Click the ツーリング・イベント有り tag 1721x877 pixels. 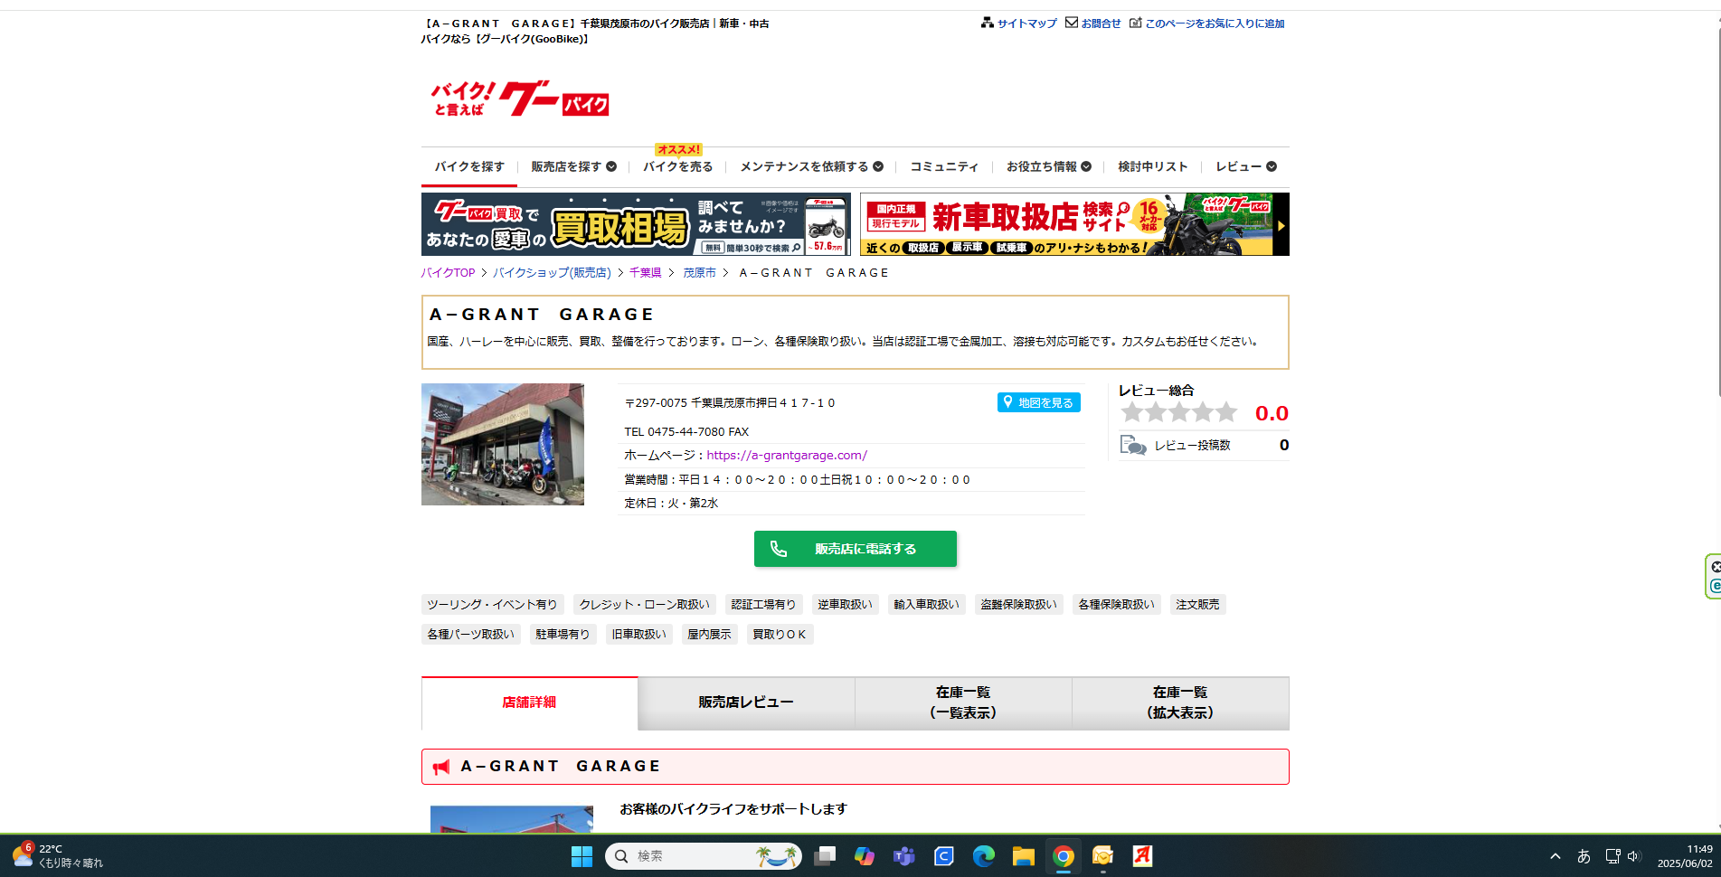point(493,605)
